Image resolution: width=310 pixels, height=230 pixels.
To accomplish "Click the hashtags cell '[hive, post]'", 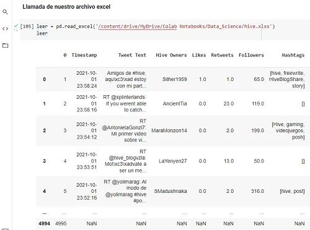I will [x=292, y=191].
